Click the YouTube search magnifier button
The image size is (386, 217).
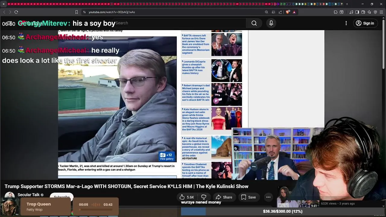(254, 23)
